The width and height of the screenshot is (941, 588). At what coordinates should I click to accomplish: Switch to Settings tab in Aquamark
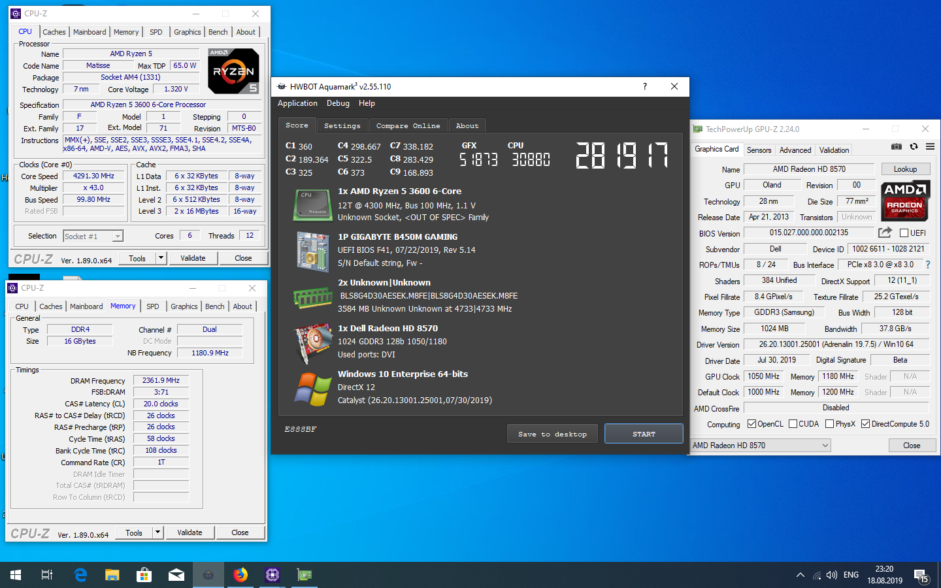click(342, 125)
